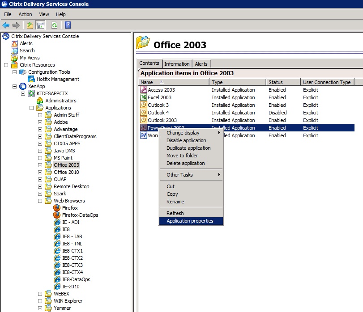Expand the Admin Stuff folder
This screenshot has width=363, height=312.
pyautogui.click(x=40, y=115)
